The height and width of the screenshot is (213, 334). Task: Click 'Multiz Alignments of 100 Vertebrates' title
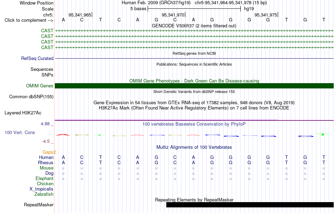click(x=194, y=147)
